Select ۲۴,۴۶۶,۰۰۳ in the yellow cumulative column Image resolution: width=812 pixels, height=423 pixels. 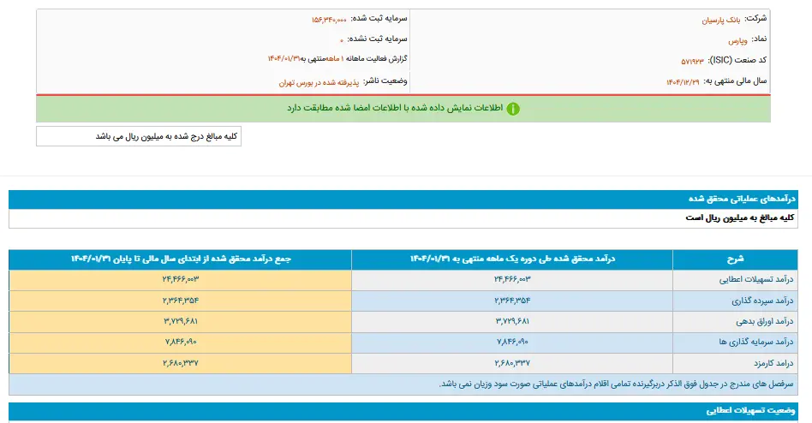tap(180, 280)
